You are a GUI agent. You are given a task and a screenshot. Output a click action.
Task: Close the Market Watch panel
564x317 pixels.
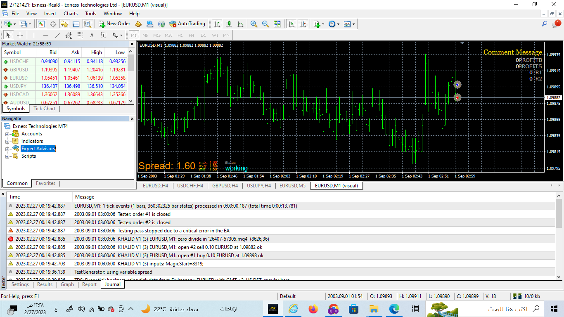click(133, 44)
